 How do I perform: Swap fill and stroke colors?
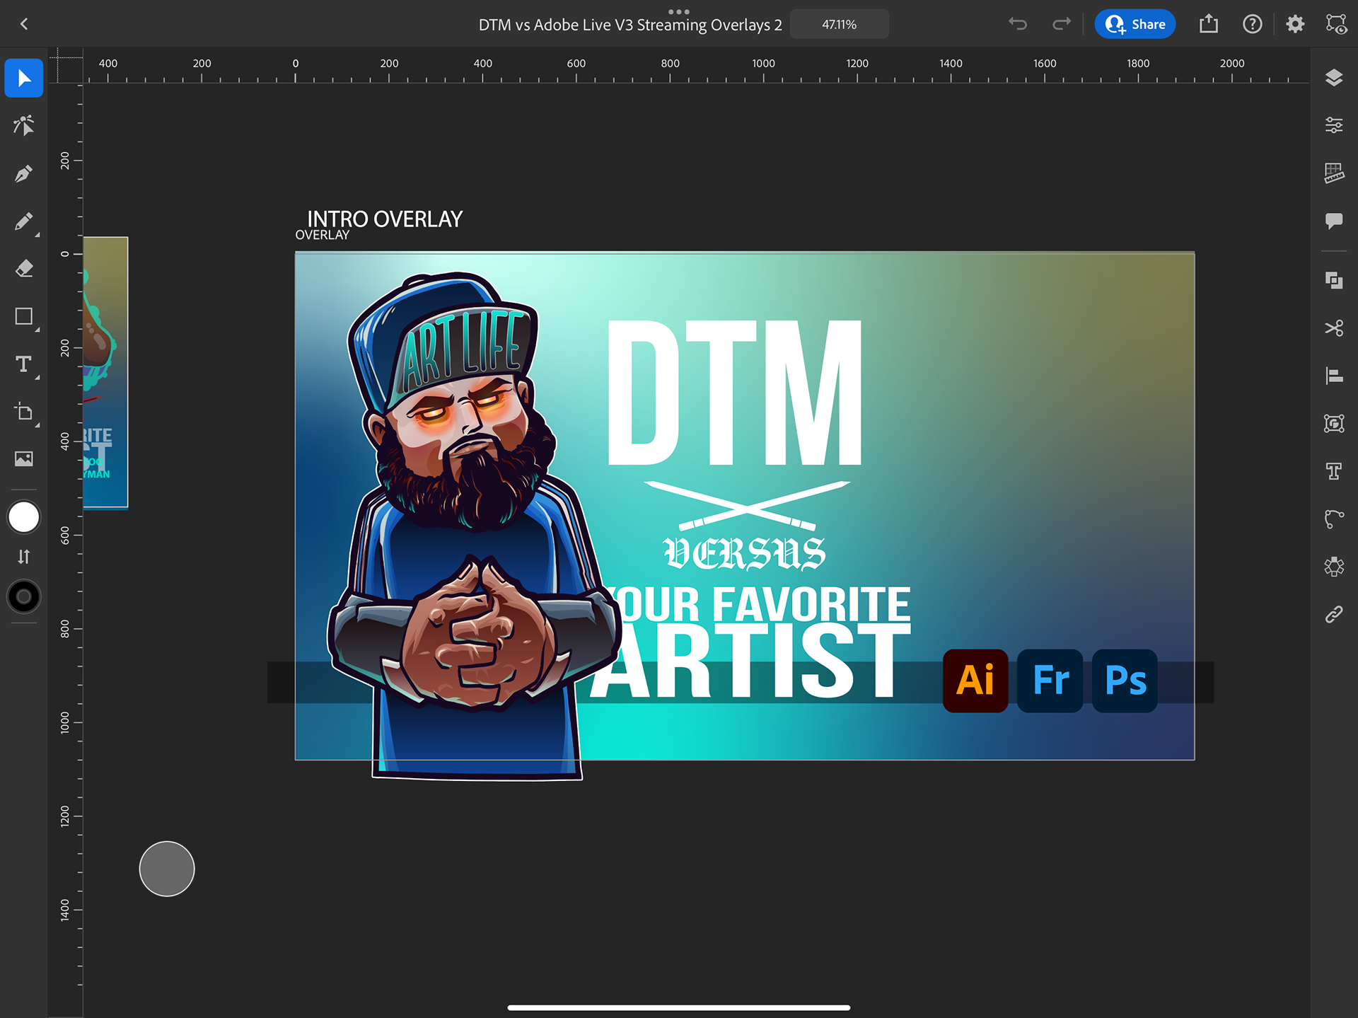23,557
